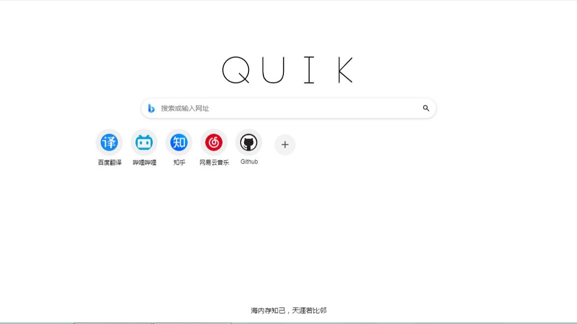Click the Github text label
This screenshot has height=324, width=577.
[249, 162]
